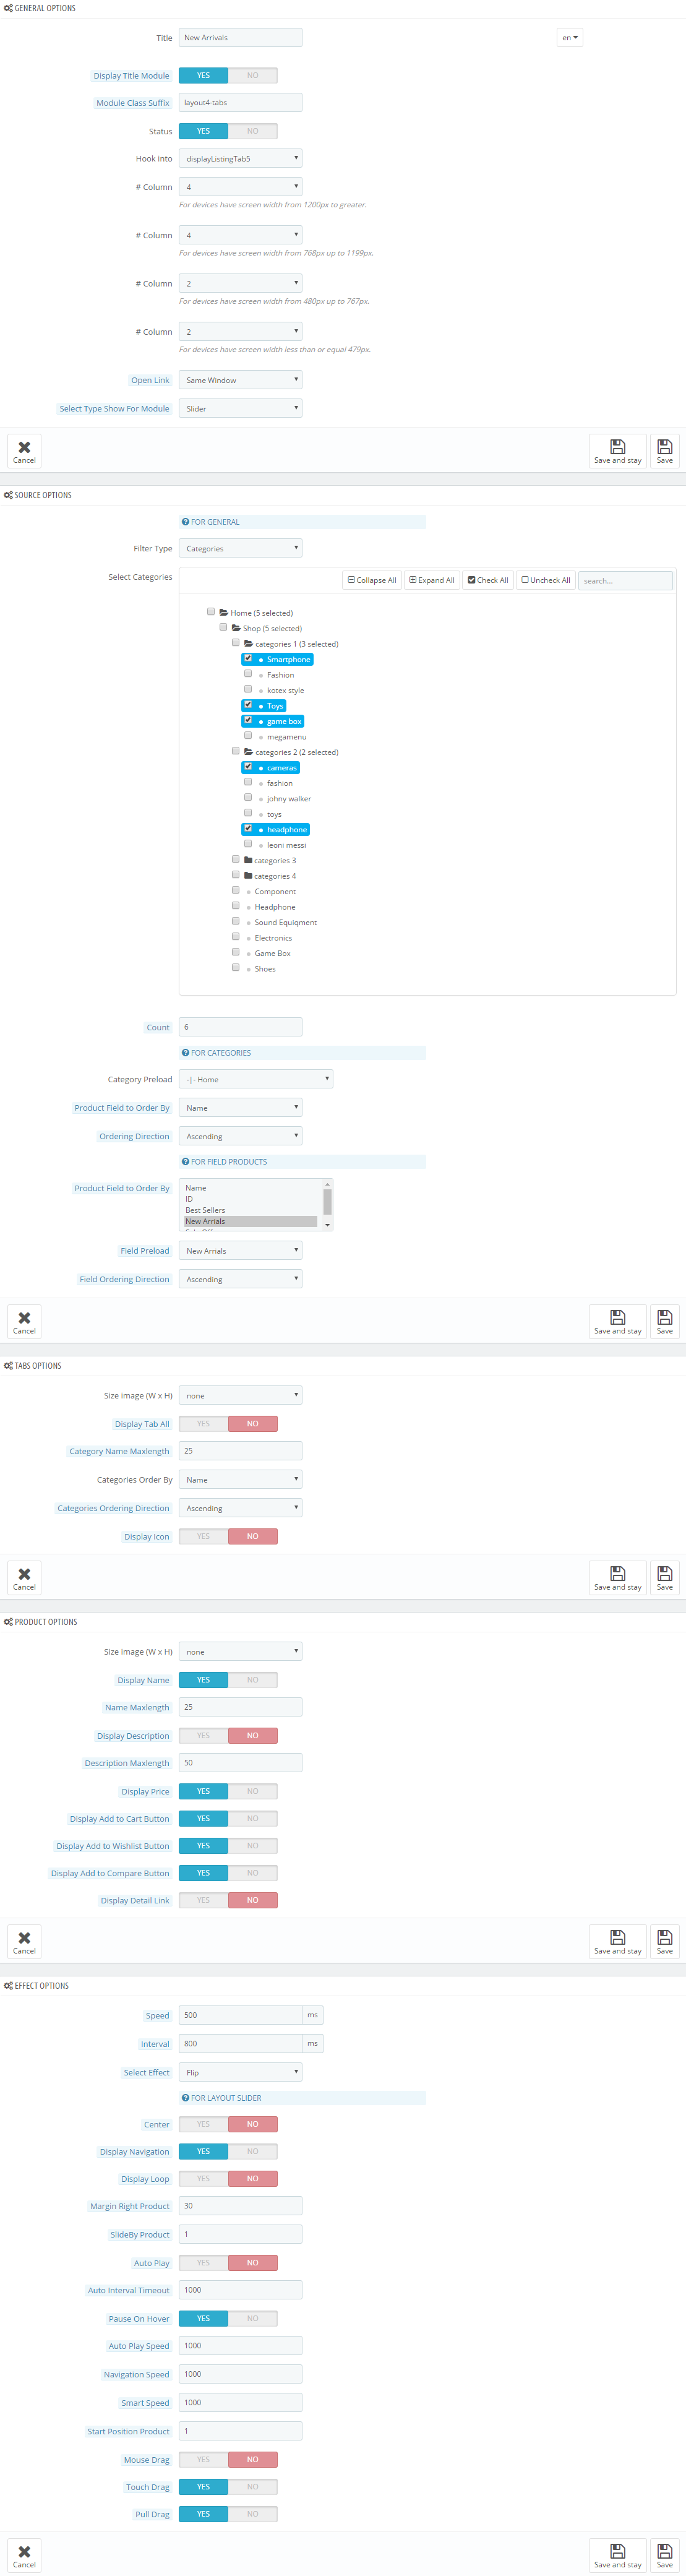Set Auto Play to YES
The image size is (686, 2576).
[203, 2262]
